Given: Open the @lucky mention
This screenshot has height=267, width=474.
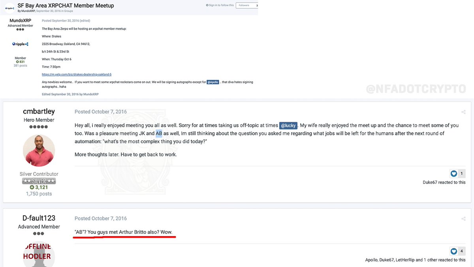Looking at the screenshot, I should (288, 125).
